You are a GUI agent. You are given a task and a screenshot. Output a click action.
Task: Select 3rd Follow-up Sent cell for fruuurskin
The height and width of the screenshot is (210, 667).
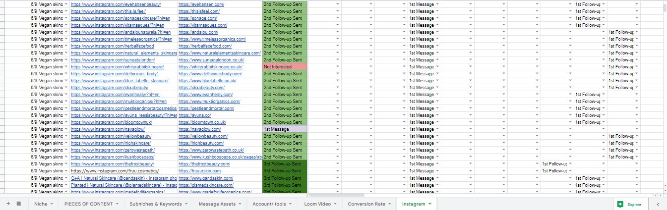(x=285, y=171)
